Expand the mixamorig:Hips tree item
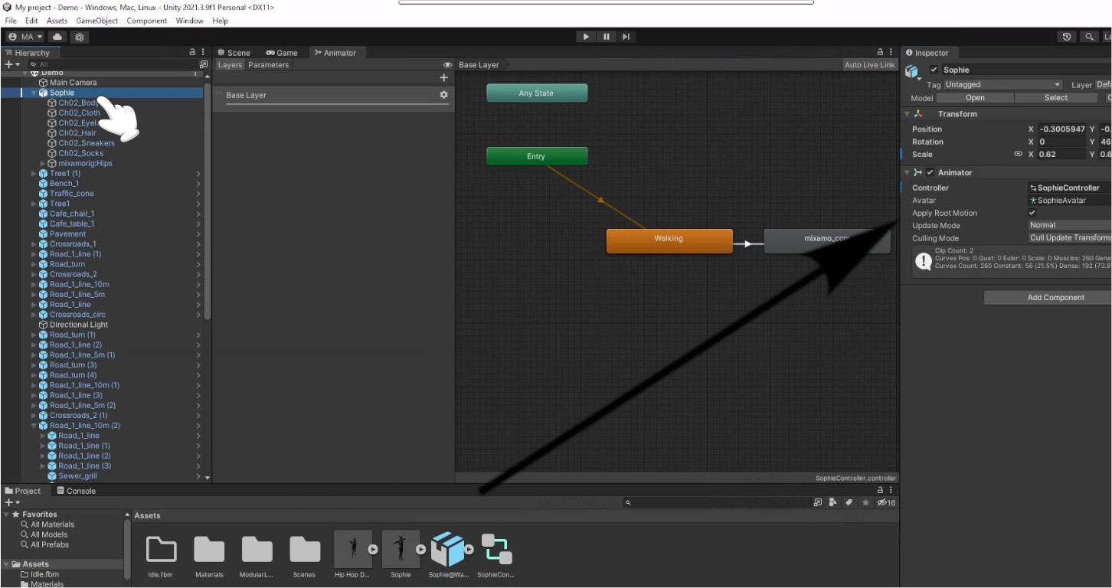 pyautogui.click(x=43, y=164)
